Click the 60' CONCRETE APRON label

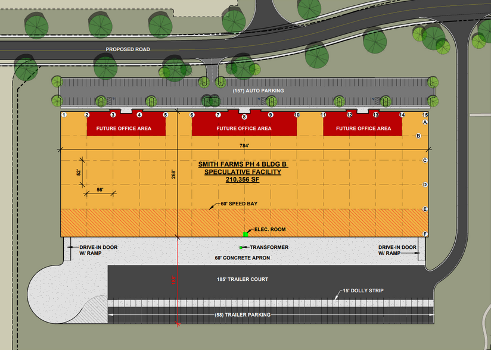(x=243, y=258)
